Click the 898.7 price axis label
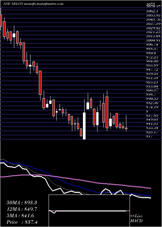Image resolution: width=162 pixels, height=227 pixels. pyautogui.click(x=151, y=95)
